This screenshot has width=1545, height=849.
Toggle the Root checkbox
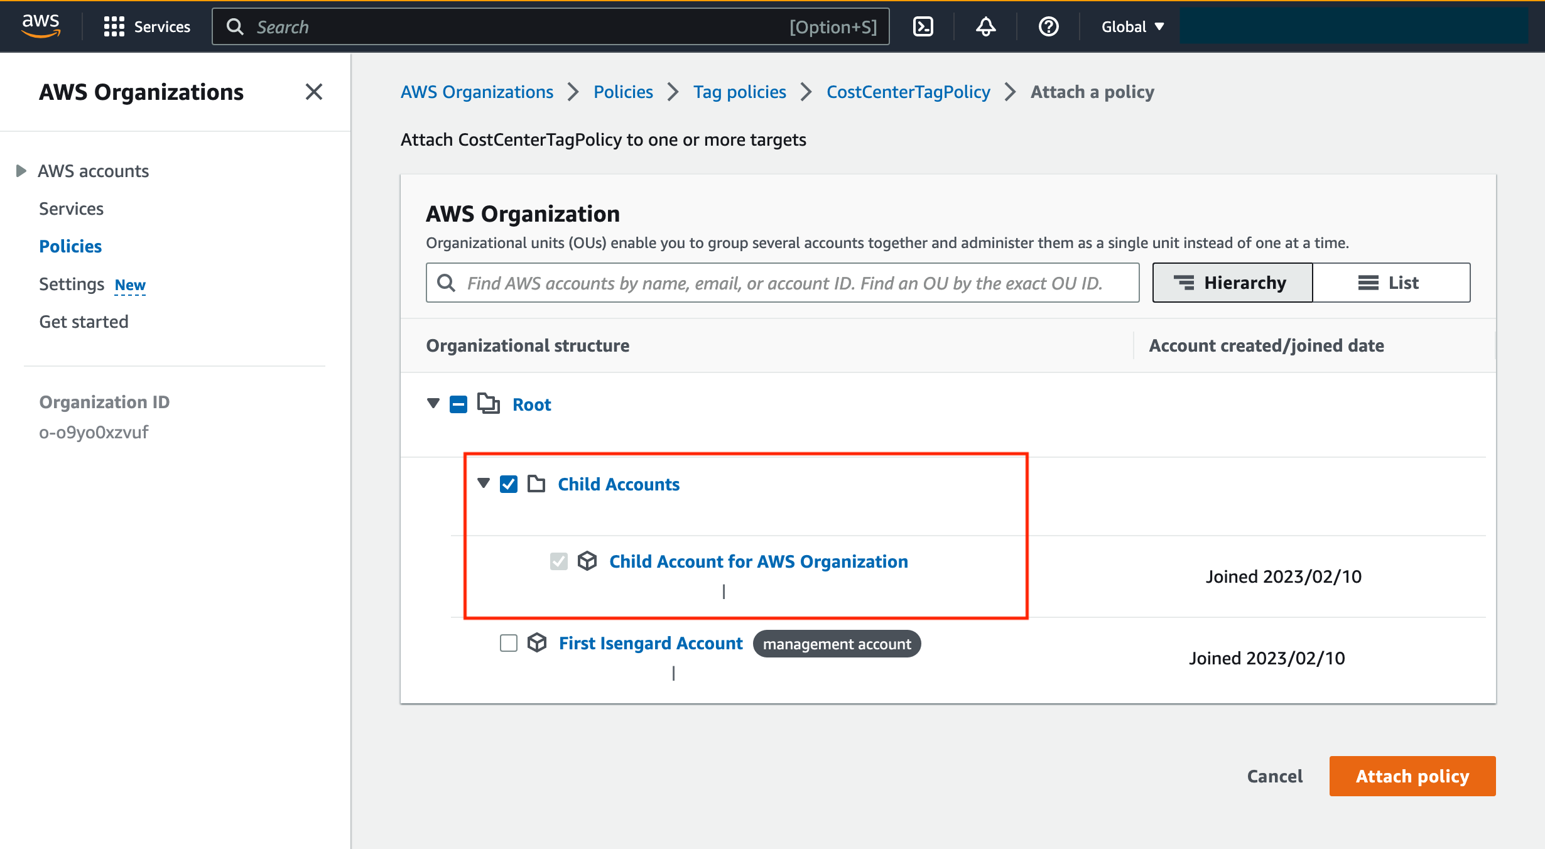[x=458, y=404]
